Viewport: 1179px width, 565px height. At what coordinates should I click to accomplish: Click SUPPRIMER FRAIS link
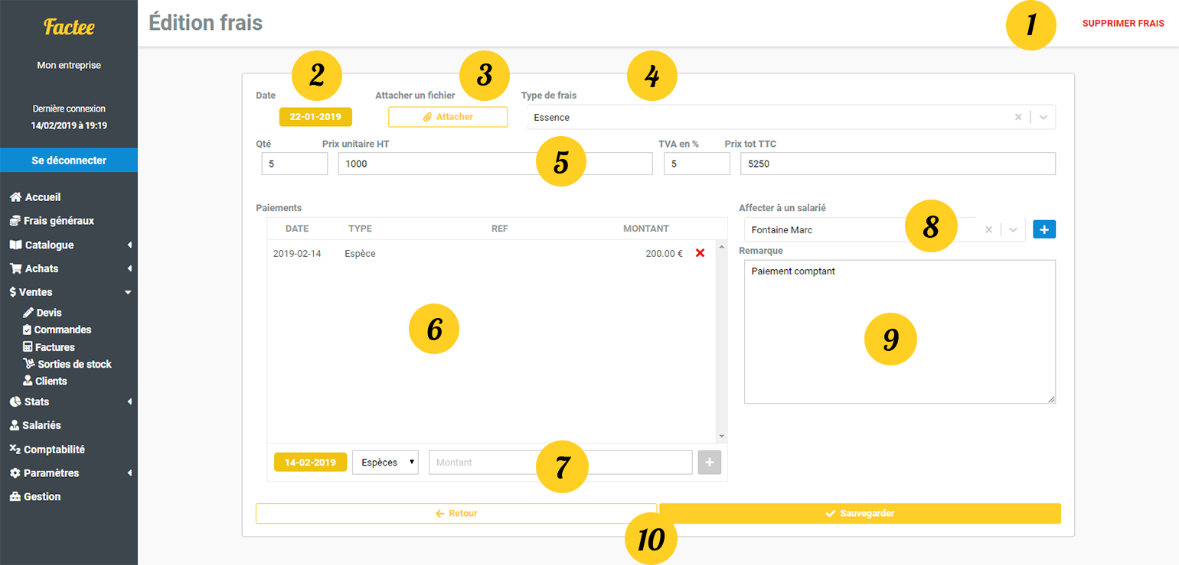[x=1122, y=24]
